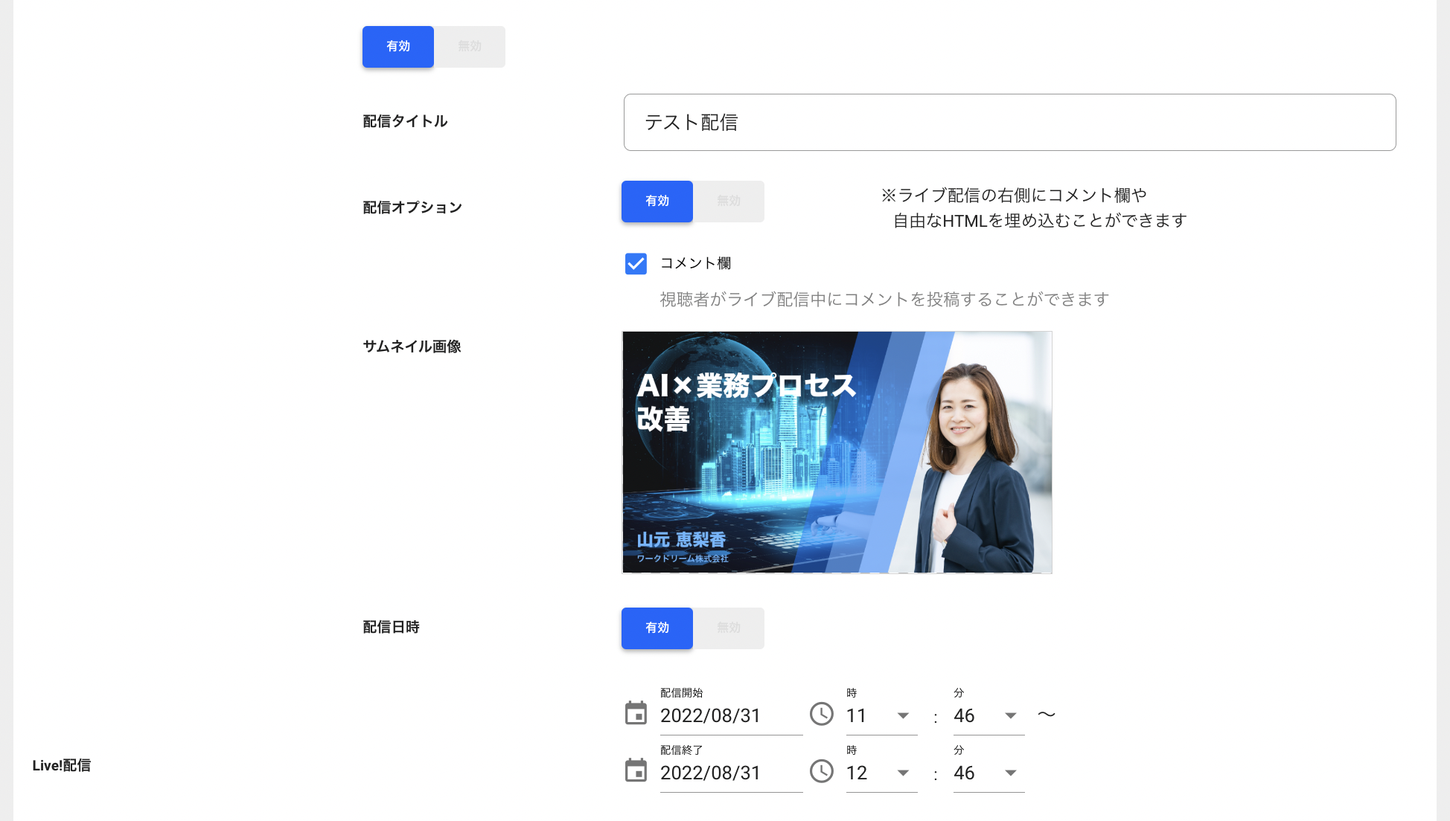This screenshot has width=1450, height=821.
Task: Enable 配信オプション with the 有効 button
Action: 657,202
